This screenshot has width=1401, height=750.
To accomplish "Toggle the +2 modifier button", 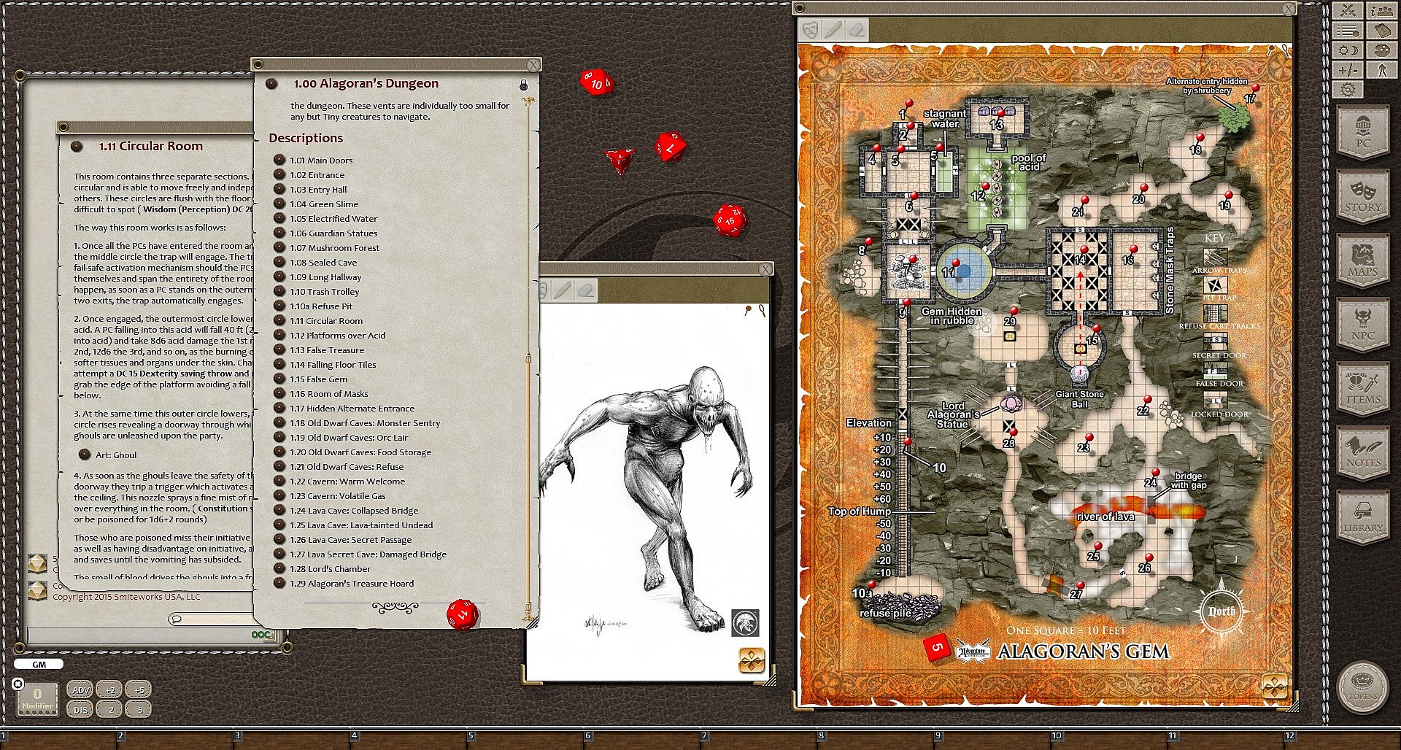I will [x=109, y=689].
